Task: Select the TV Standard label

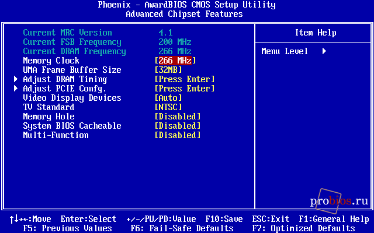Action: click(49, 107)
